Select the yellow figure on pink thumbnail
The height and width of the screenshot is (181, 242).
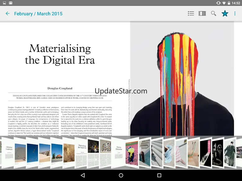pos(132,153)
